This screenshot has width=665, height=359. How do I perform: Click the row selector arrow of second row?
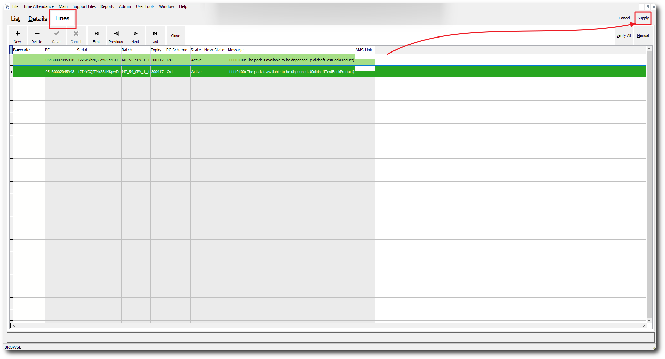[x=11, y=72]
